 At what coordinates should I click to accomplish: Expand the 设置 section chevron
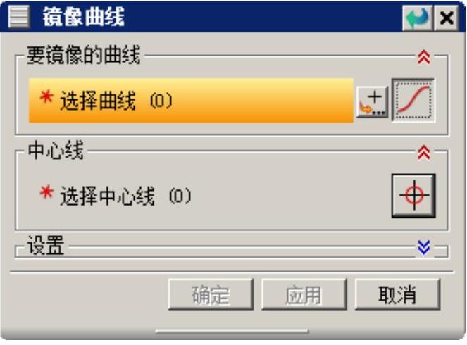click(x=424, y=247)
